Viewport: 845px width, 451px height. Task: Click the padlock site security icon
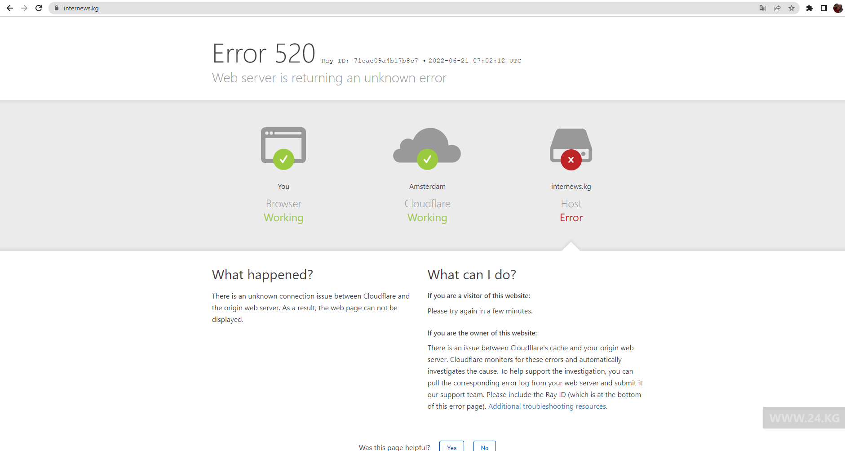tap(57, 8)
